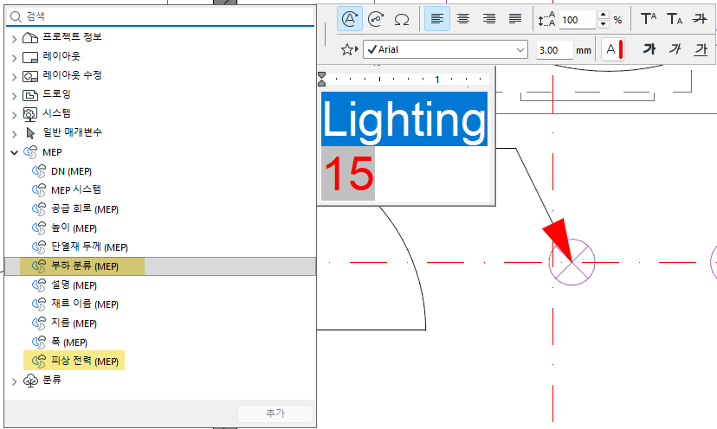Viewport: 717px width, 429px height.
Task: Select the 부하 분류 (MEP) item
Action: point(160,266)
